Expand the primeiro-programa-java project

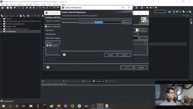coord(1,24)
